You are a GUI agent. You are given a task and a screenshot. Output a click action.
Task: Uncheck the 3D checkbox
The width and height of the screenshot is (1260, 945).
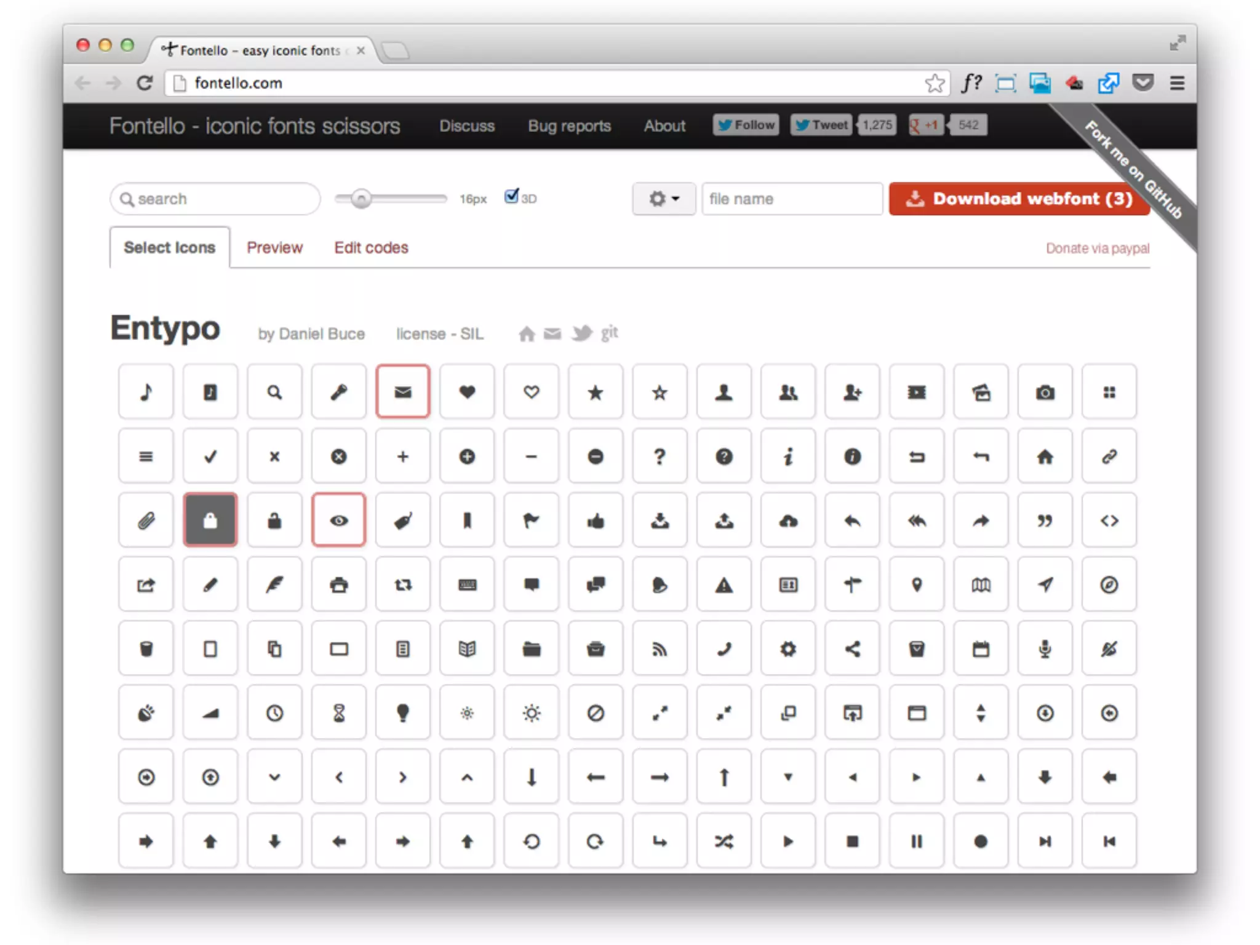click(x=511, y=197)
